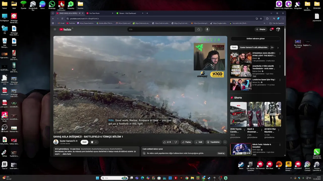The height and width of the screenshot is (181, 323).
Task: Open WhatsApp desktop shortcut icon
Action: click(52, 5)
